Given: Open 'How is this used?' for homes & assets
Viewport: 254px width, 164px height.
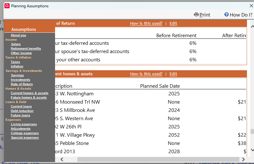Looking at the screenshot, I should coord(146,74).
